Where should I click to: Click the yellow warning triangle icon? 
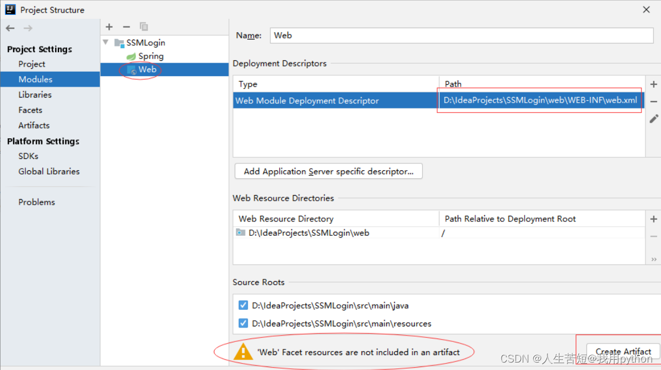pyautogui.click(x=243, y=352)
